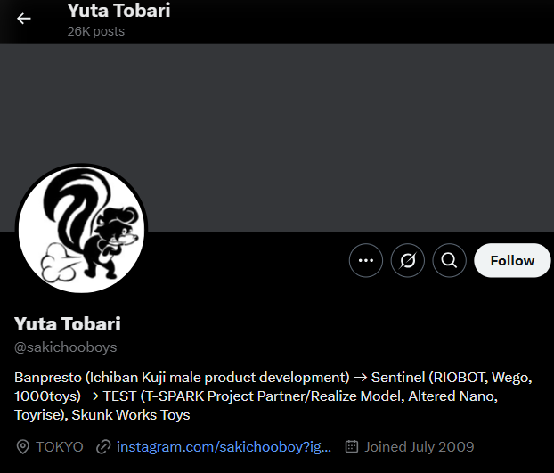Click the Grok profile summary icon
The image size is (554, 473).
point(407,260)
